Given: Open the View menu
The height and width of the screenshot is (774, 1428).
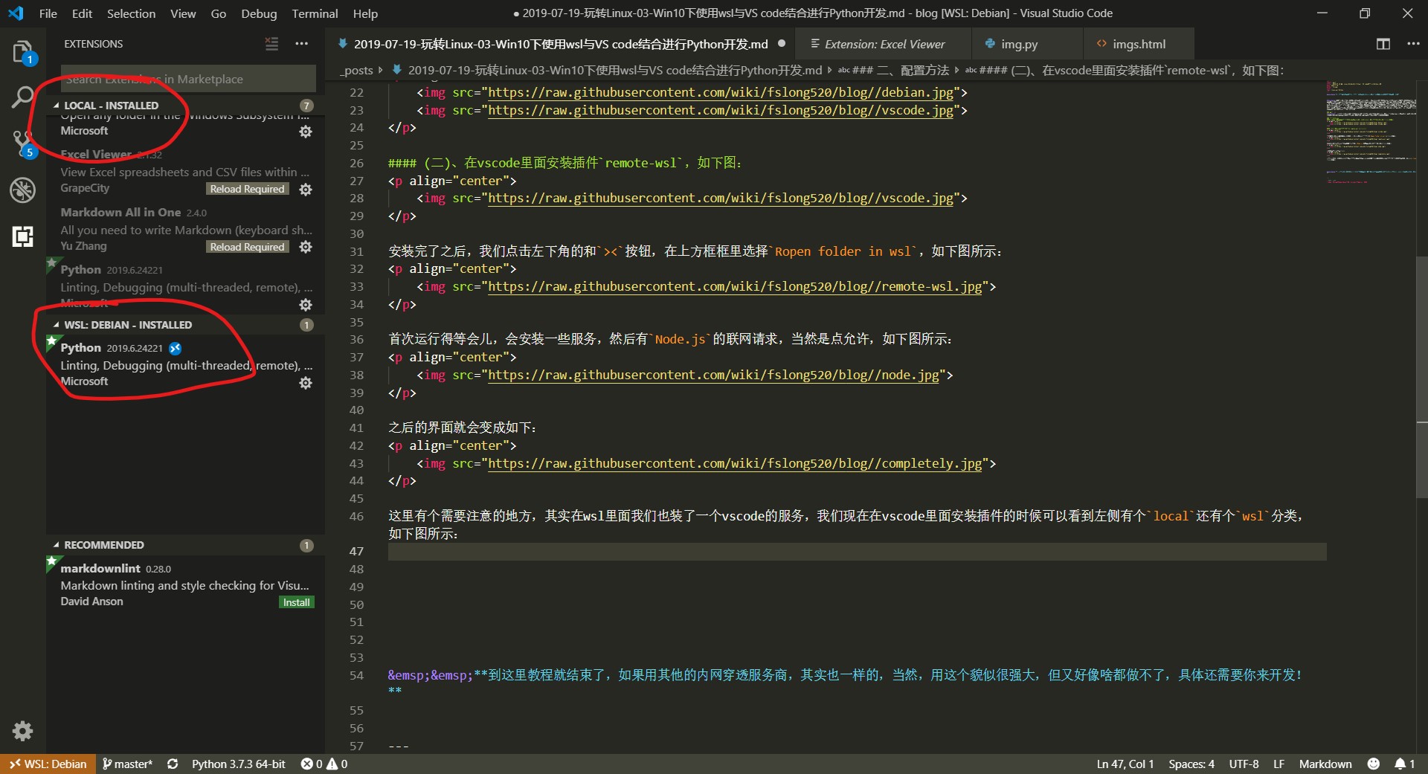Looking at the screenshot, I should coord(183,13).
